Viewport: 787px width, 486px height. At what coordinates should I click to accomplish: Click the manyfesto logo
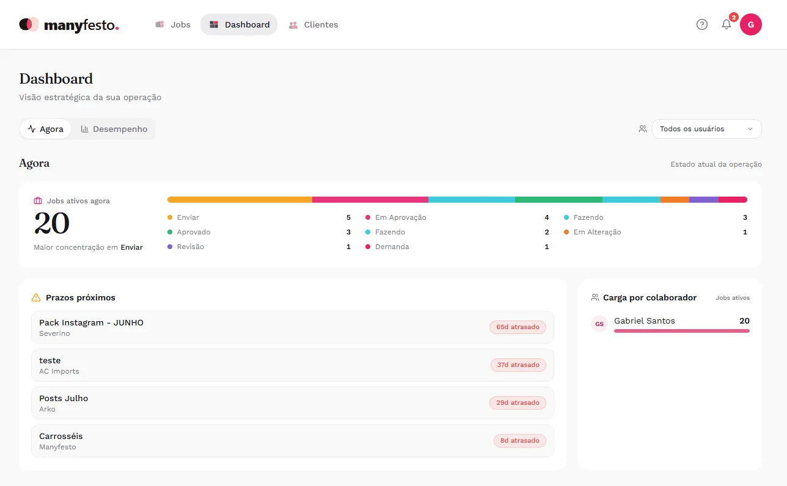pos(68,25)
